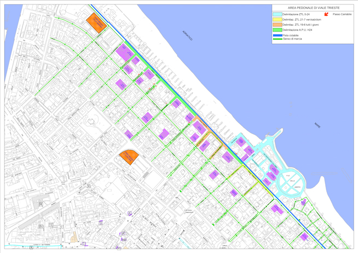Viewport: 358px width, 253px height.
Task: Click the green A.P.U. H24 legend swatch
Action: 276,30
